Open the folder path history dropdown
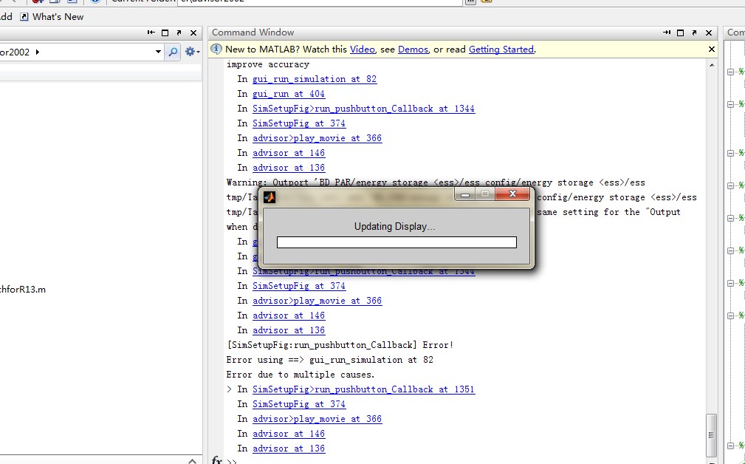This screenshot has width=745, height=464. coord(158,52)
